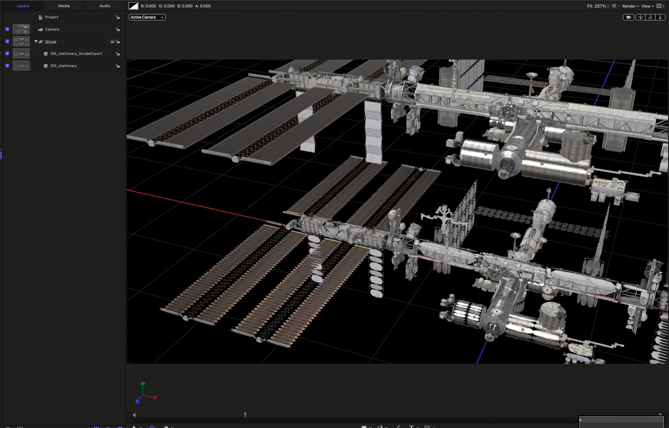Click the Orbit camera 3D view tool
The width and height of the screenshot is (669, 428).
pyautogui.click(x=650, y=17)
